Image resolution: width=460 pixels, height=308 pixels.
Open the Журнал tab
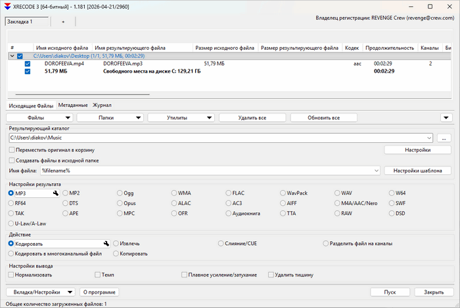click(102, 105)
